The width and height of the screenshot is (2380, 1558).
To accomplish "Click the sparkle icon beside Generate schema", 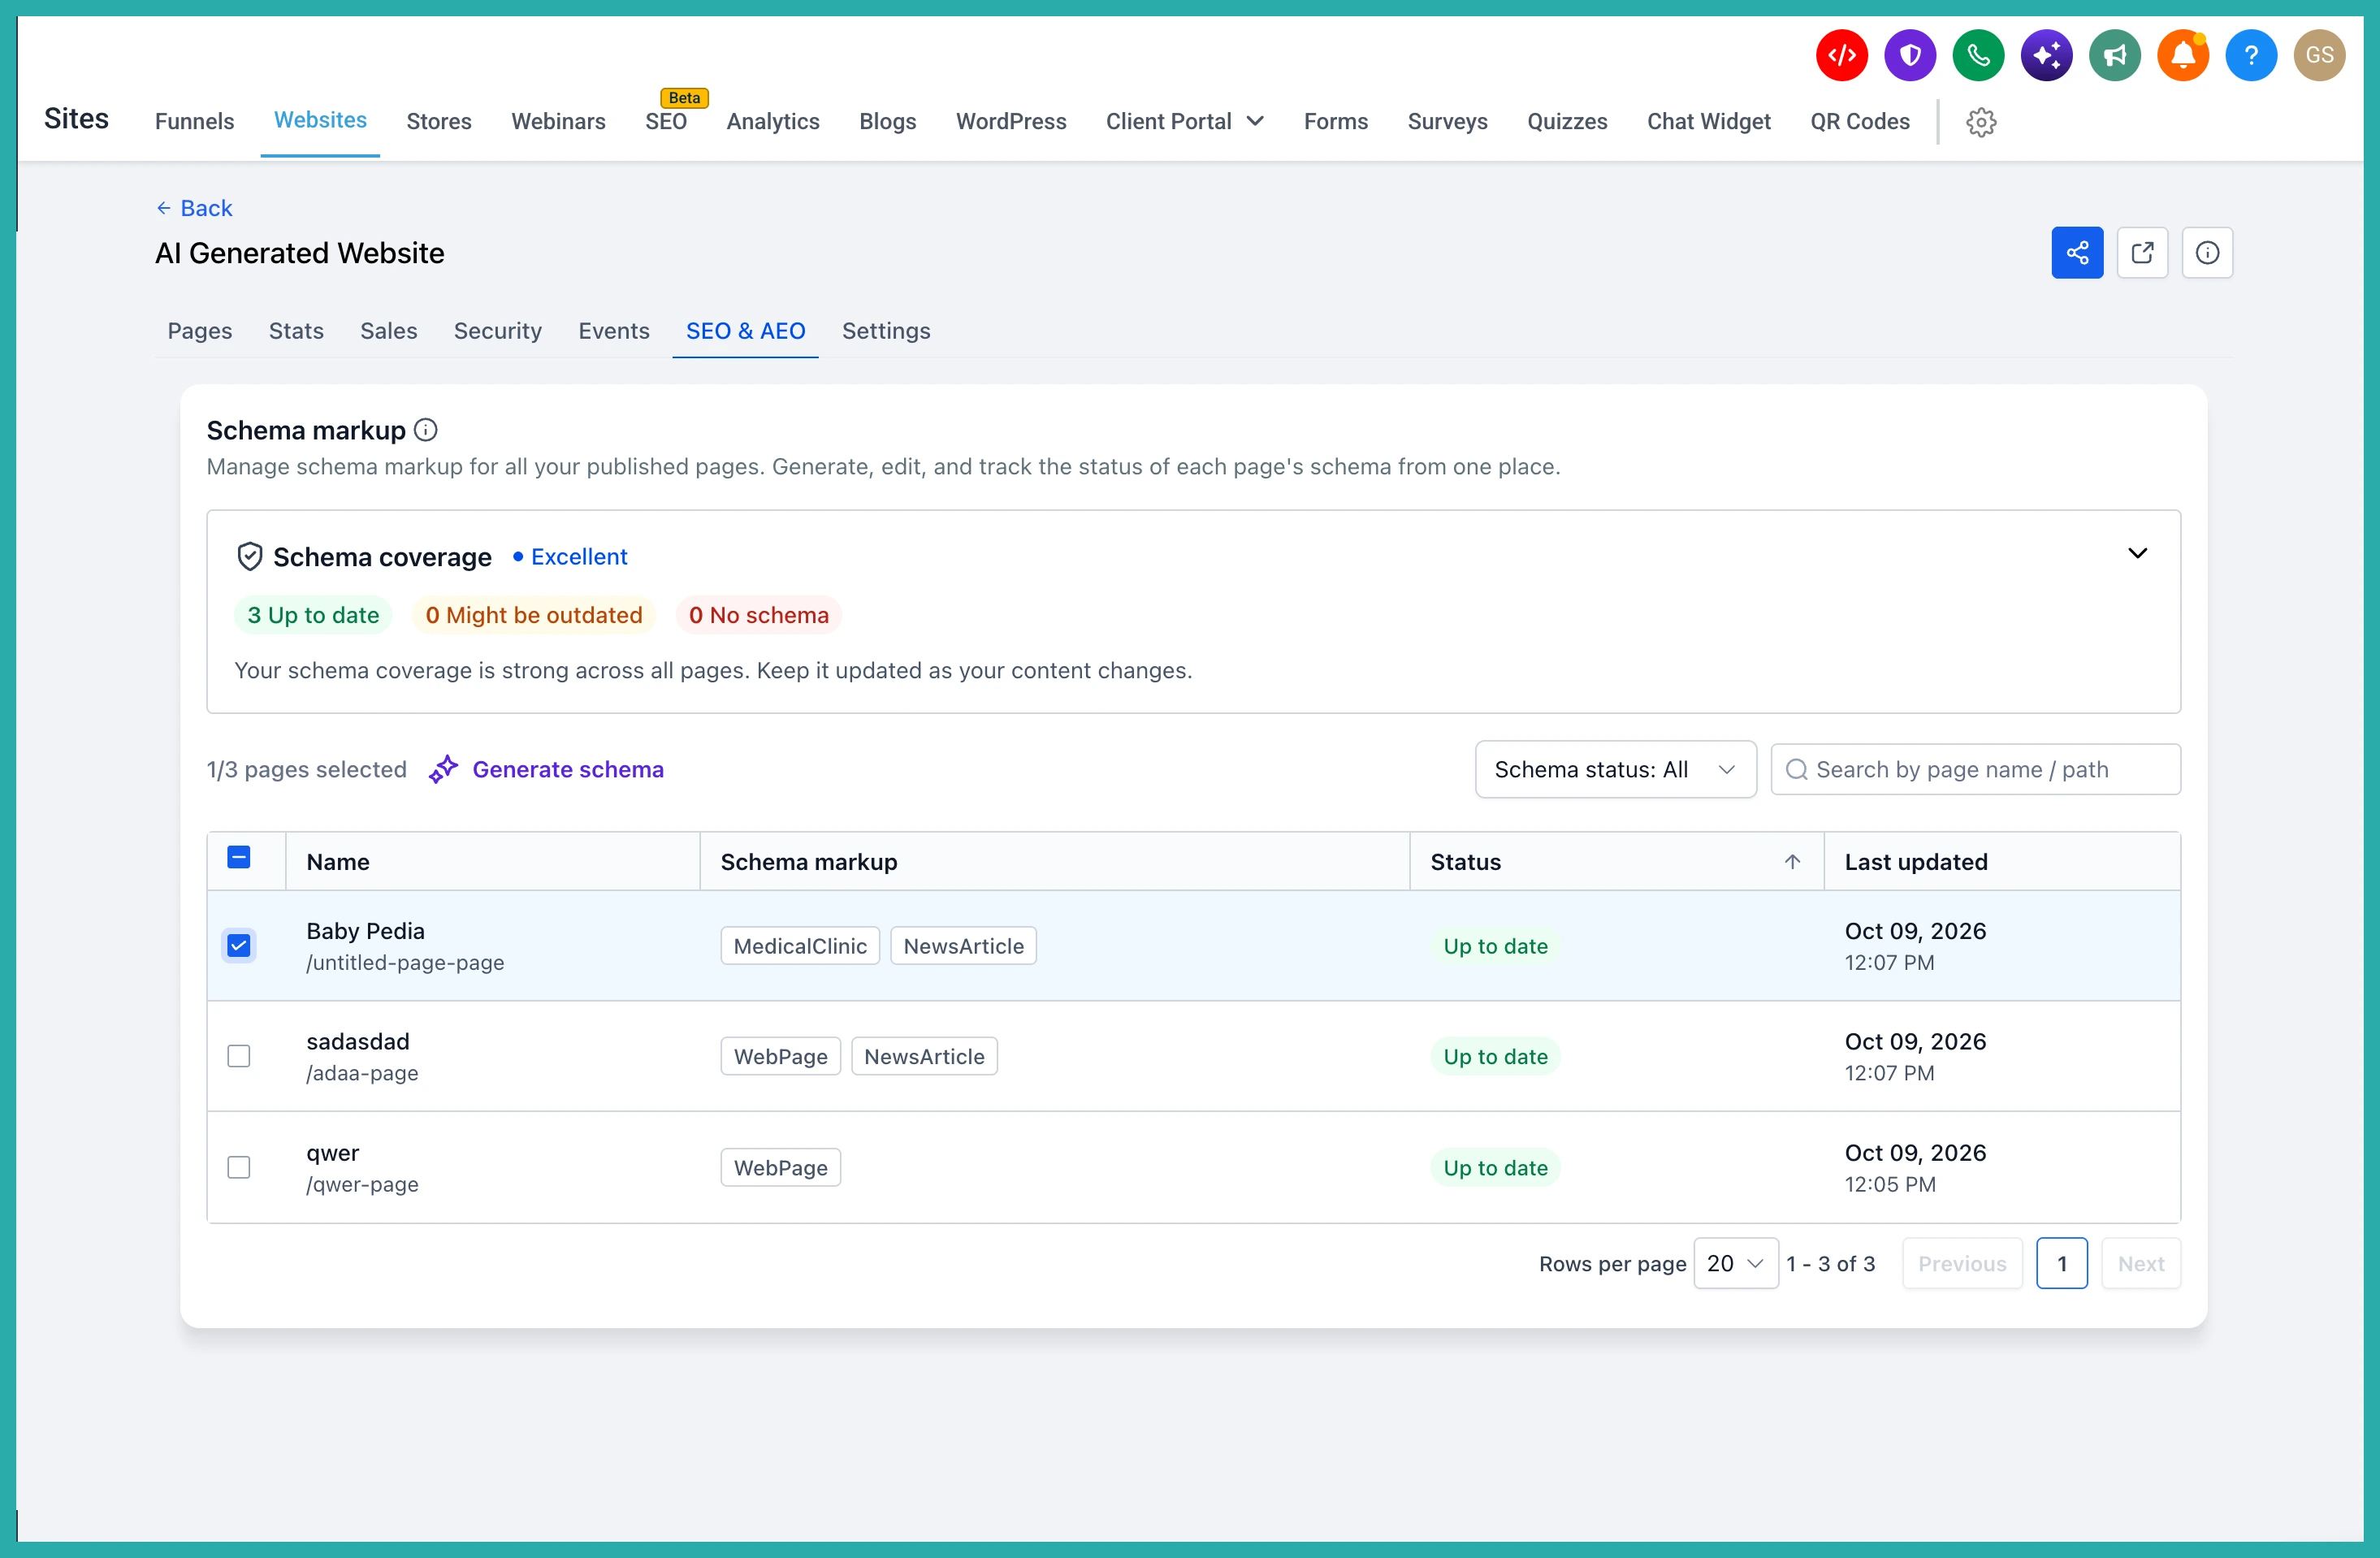I will [443, 769].
